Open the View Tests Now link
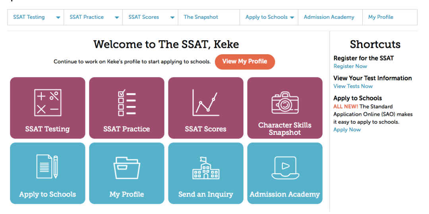 pos(353,86)
